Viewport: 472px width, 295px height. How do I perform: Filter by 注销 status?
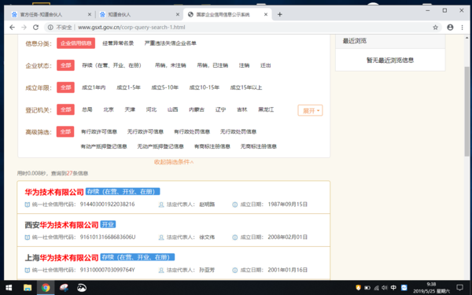coord(244,65)
